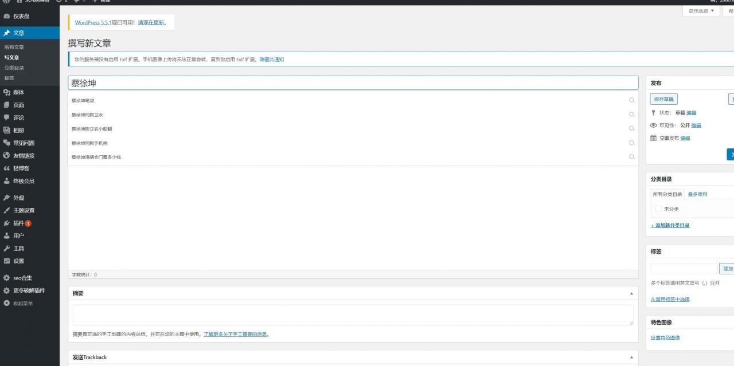734x366 pixels.
Task: Open 所有文章 in the sidebar submenu
Action: coord(14,47)
